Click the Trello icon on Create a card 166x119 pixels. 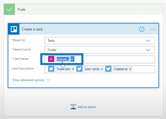click(x=14, y=29)
